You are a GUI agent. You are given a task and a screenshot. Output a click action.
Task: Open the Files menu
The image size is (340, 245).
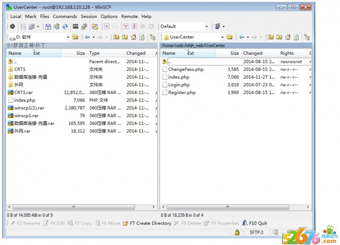click(x=45, y=16)
